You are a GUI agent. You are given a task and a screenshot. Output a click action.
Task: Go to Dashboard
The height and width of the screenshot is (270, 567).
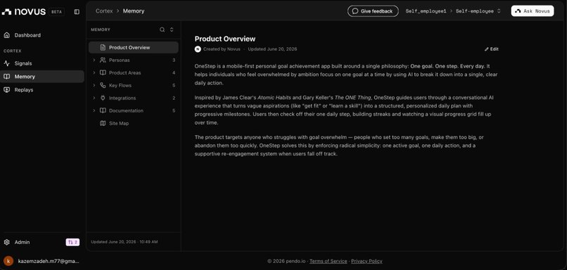[42, 35]
